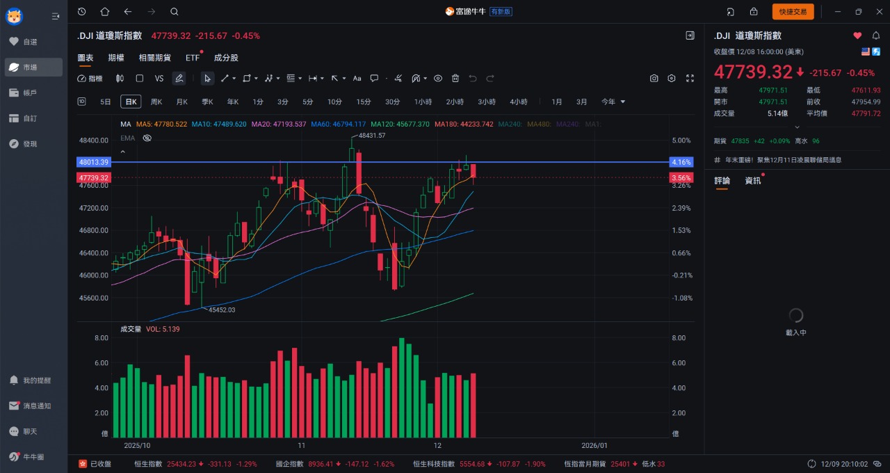Open the 資訊 news tab
The width and height of the screenshot is (890, 473).
pyautogui.click(x=753, y=181)
